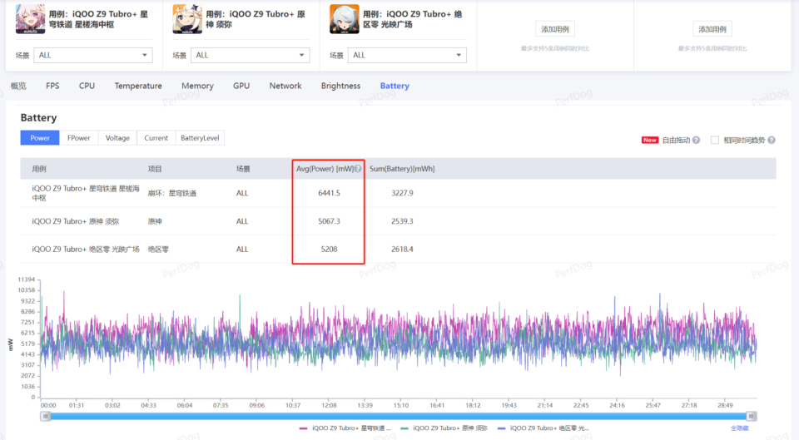
Task: Click help icon in Avg(Power) column header
Action: [358, 169]
